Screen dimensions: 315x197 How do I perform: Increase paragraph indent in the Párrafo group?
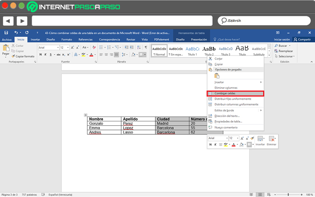(x=132, y=47)
